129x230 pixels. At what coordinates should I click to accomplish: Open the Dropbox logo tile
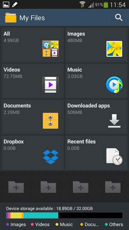click(x=51, y=157)
